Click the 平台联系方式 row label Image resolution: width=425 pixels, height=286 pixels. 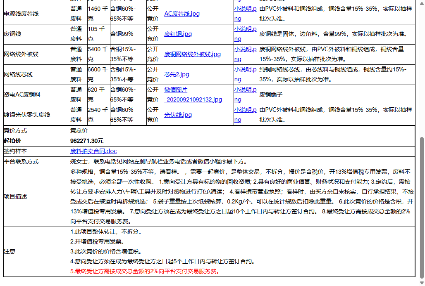coord(21,161)
